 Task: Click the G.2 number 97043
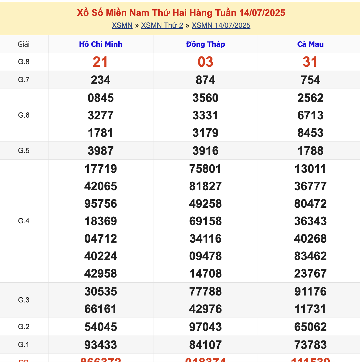(x=206, y=327)
